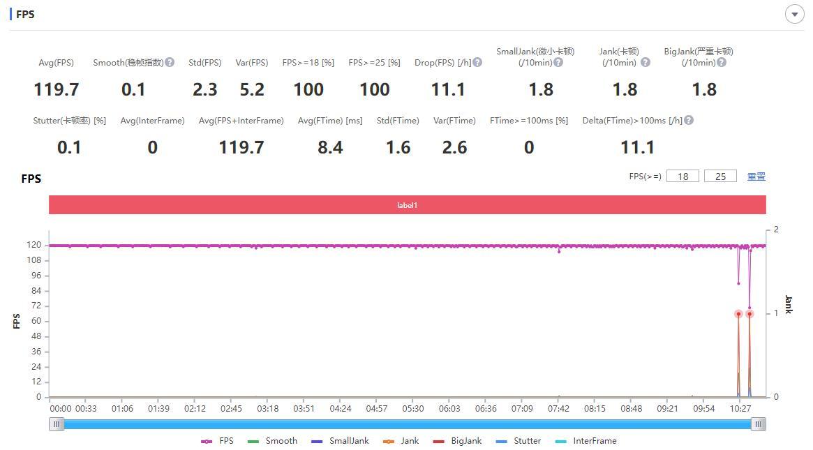This screenshot has width=813, height=450.
Task: Click help icon next to Delta(FTime)>100ms
Action: click(689, 121)
